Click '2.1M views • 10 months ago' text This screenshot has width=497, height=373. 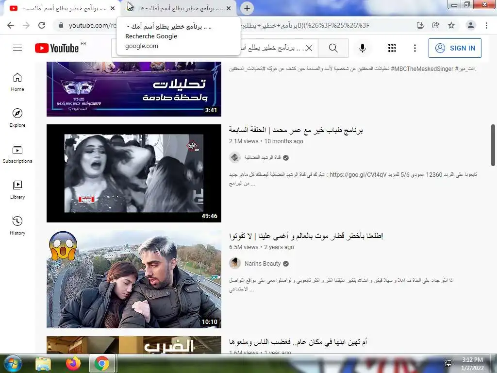click(x=266, y=141)
